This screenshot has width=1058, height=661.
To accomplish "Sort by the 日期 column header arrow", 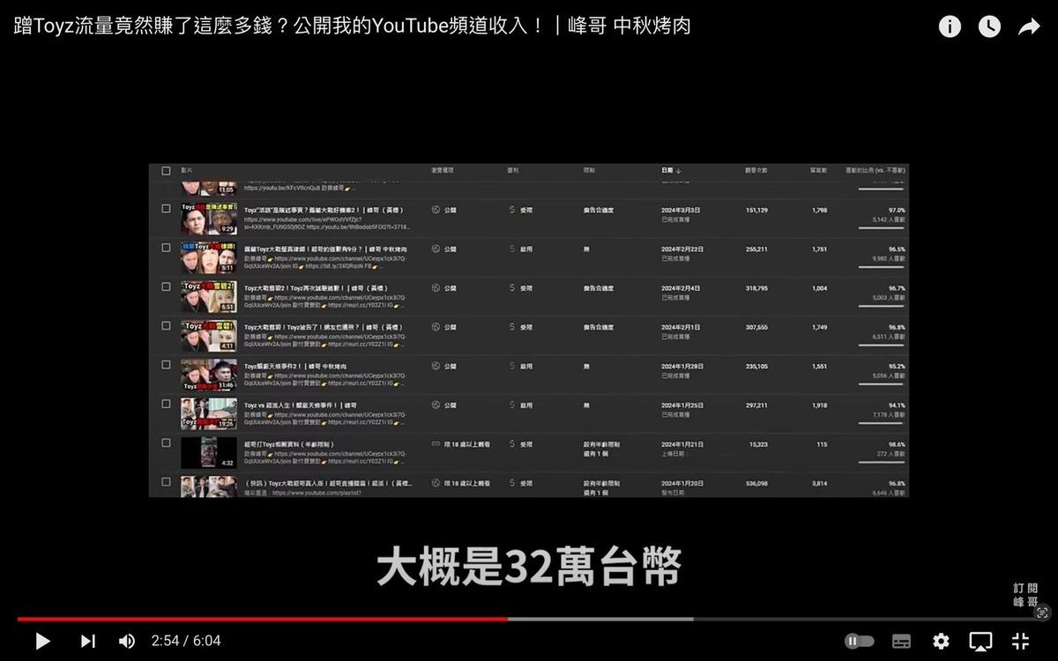I will click(x=679, y=171).
